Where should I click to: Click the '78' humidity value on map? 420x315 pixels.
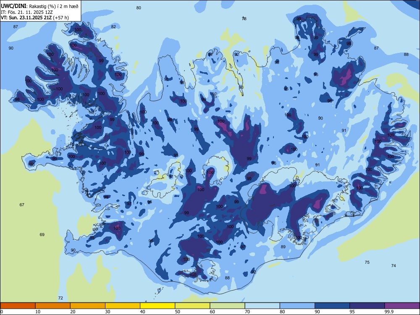(244, 19)
